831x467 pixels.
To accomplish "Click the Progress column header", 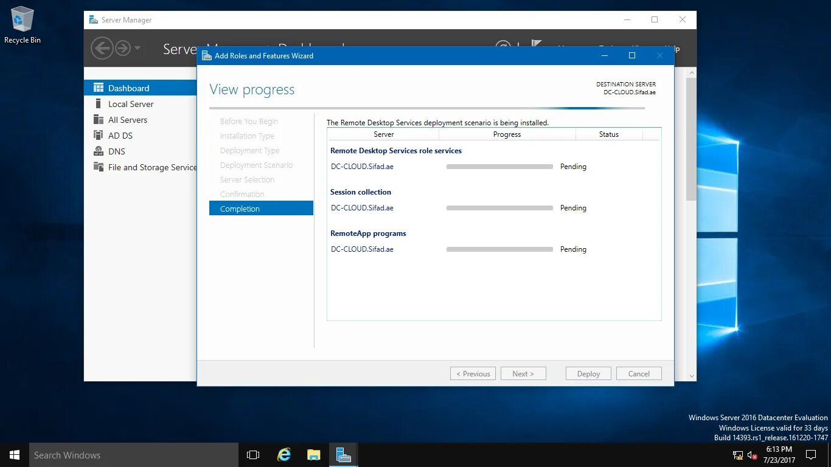I will click(x=507, y=134).
